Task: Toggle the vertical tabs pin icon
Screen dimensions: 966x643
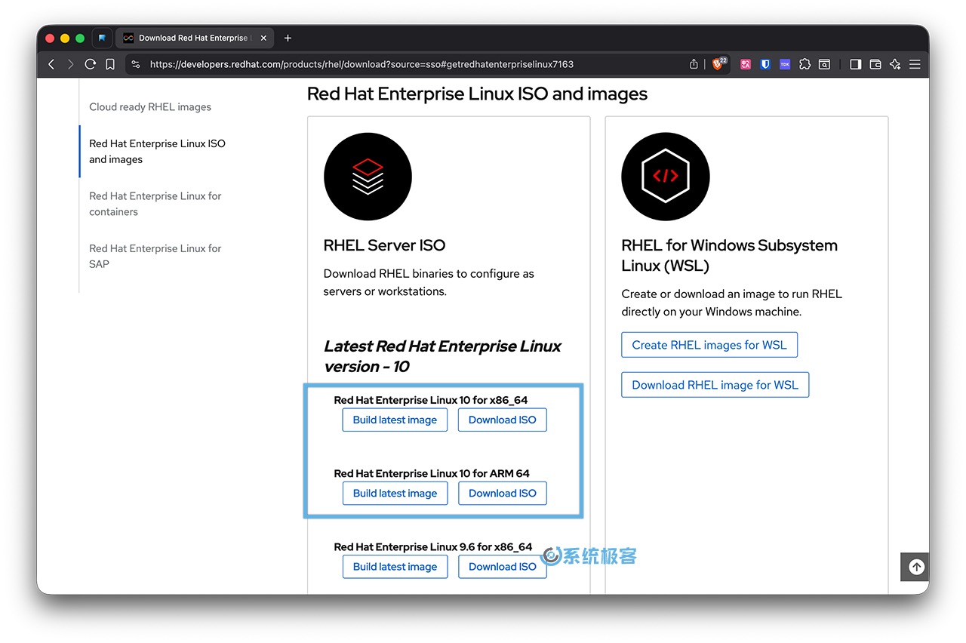Action: coord(102,38)
